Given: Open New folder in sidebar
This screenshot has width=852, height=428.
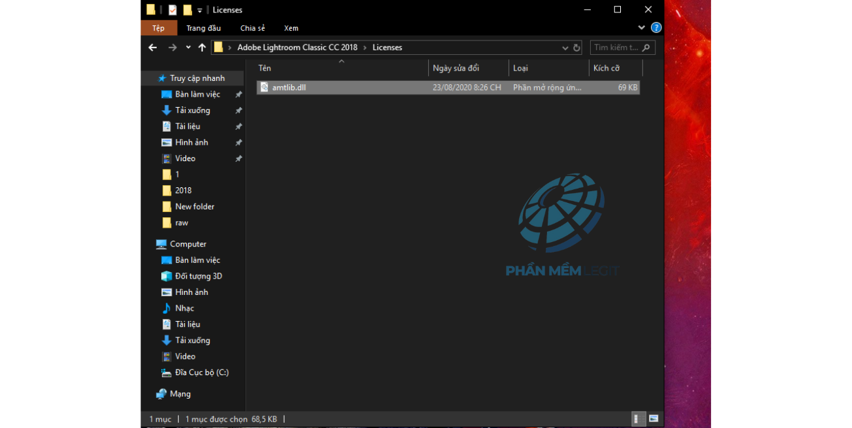Looking at the screenshot, I should point(195,206).
